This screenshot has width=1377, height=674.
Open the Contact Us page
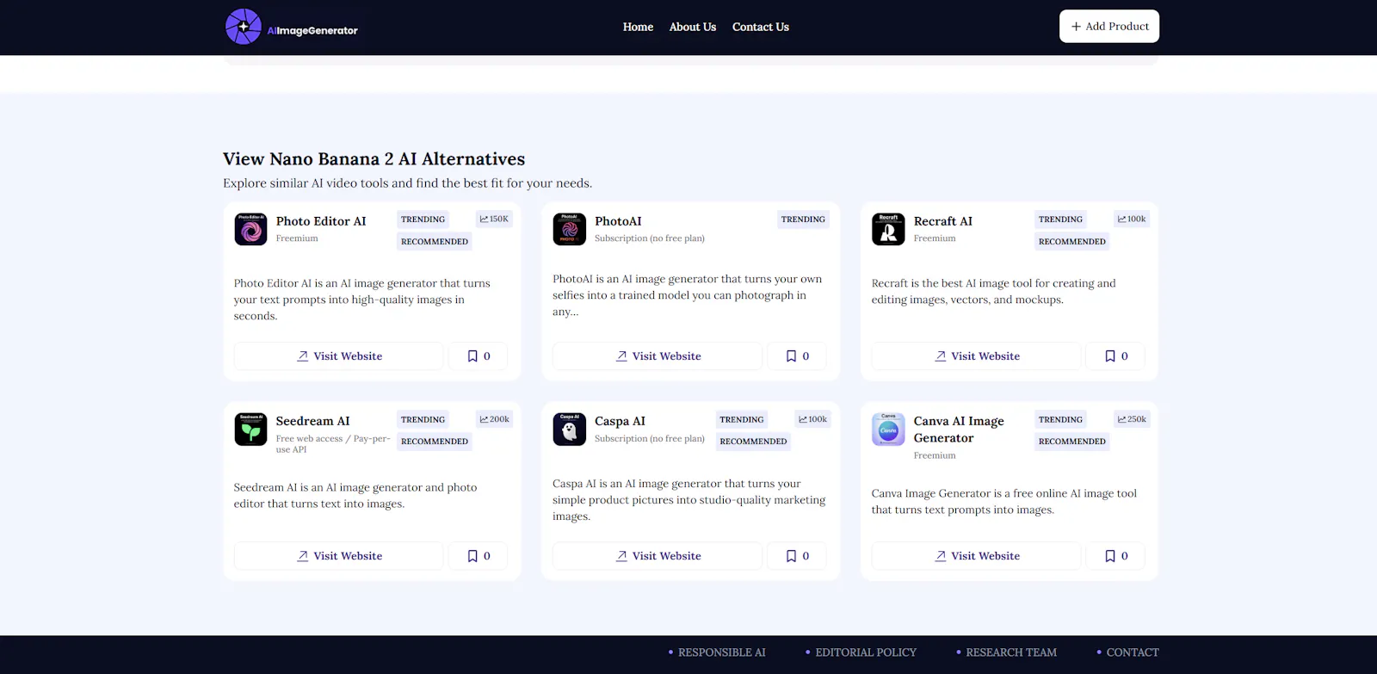[x=761, y=27]
